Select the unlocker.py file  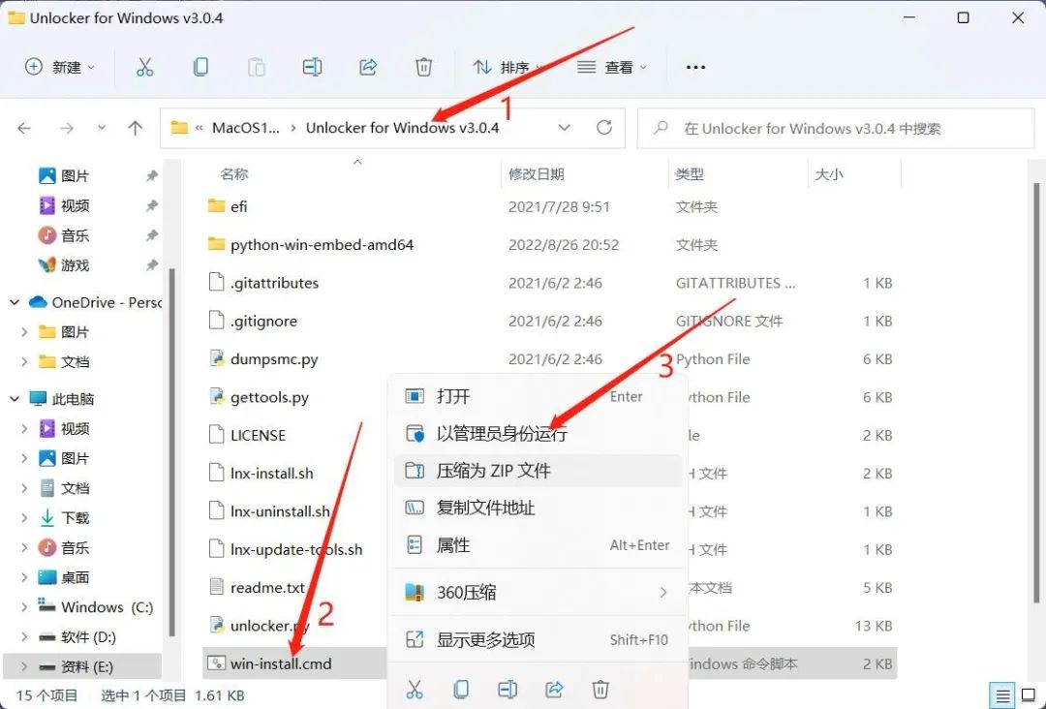[260, 626]
